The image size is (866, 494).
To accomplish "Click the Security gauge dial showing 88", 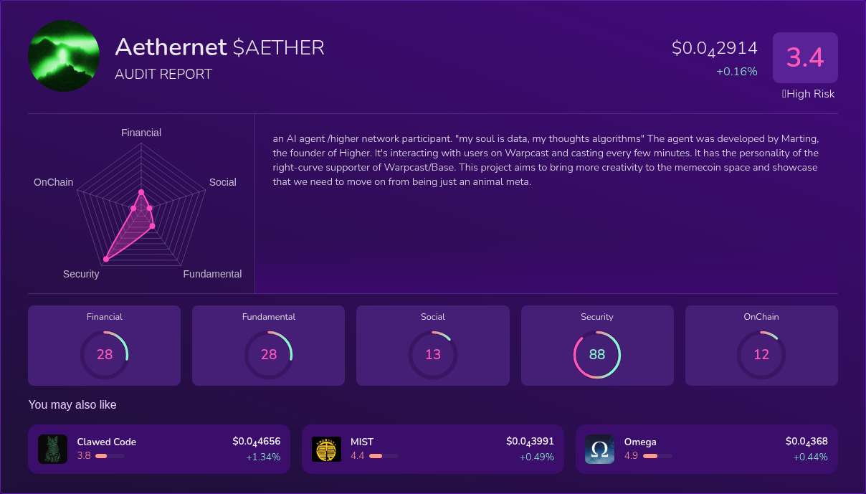I will (x=597, y=354).
